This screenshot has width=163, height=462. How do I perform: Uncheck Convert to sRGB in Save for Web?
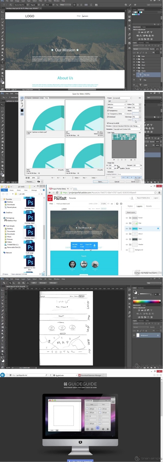tap(108, 123)
